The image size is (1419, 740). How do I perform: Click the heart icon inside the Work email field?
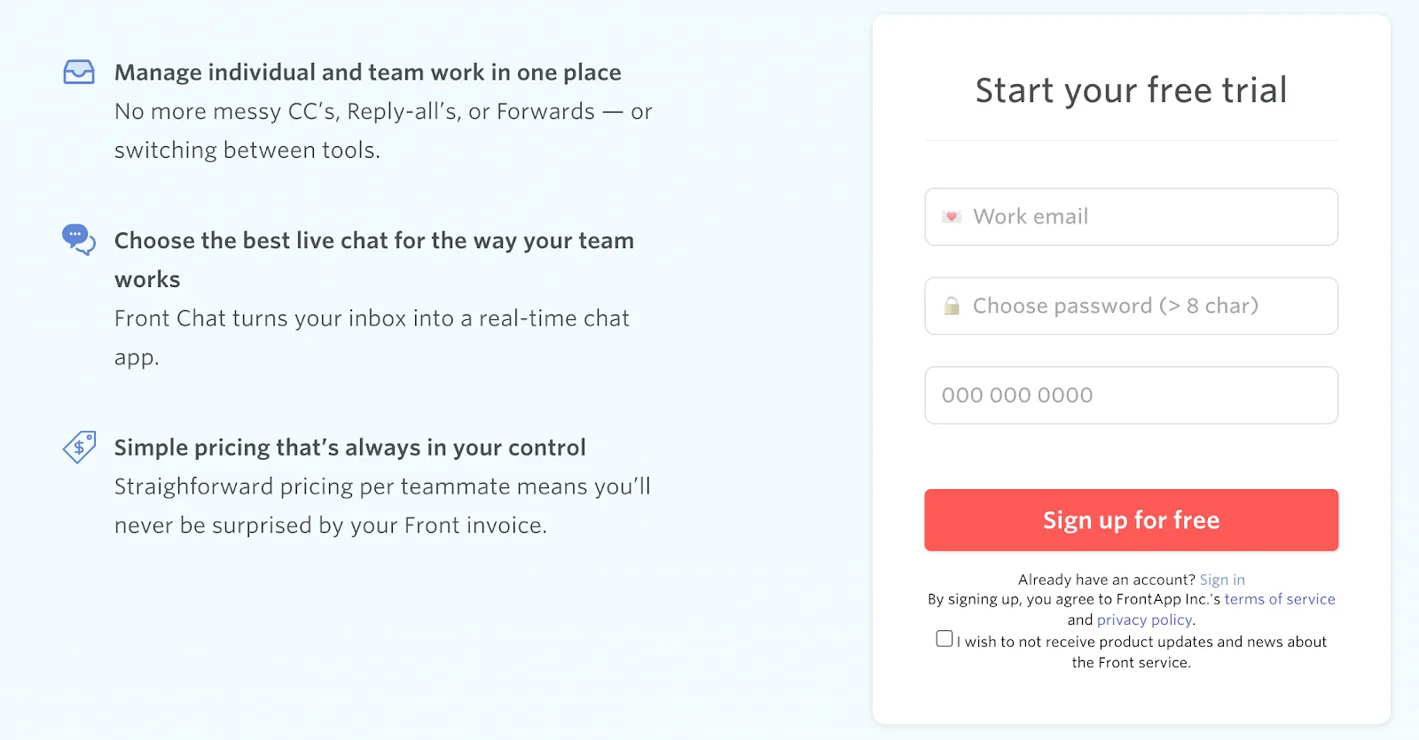tap(951, 215)
